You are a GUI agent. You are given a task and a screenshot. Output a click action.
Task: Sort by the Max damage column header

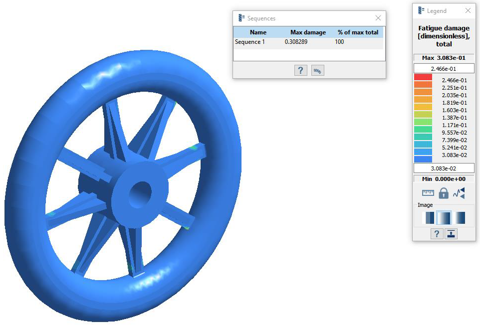pos(308,32)
